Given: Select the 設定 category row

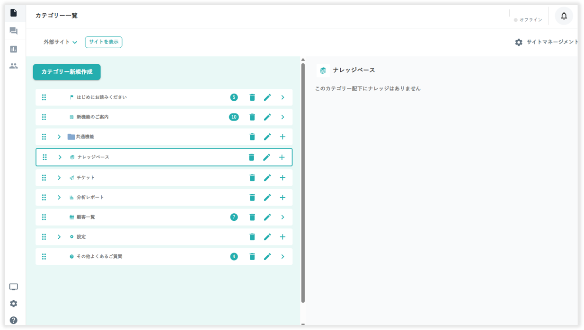Looking at the screenshot, I should click(x=142, y=237).
